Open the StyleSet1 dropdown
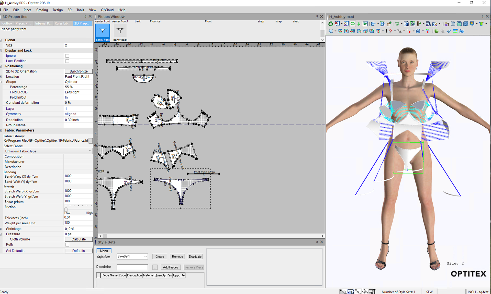491x294 pixels. (145, 256)
